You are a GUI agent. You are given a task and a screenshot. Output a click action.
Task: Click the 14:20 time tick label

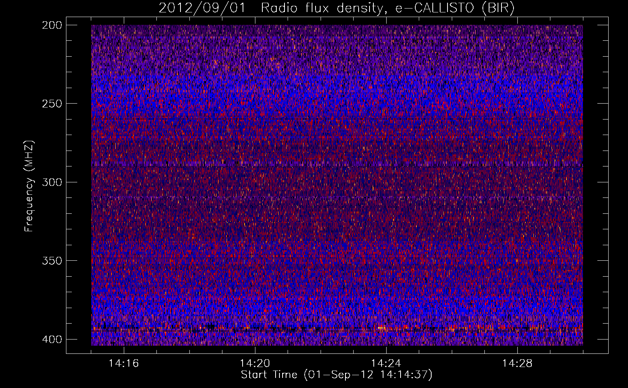click(x=255, y=364)
